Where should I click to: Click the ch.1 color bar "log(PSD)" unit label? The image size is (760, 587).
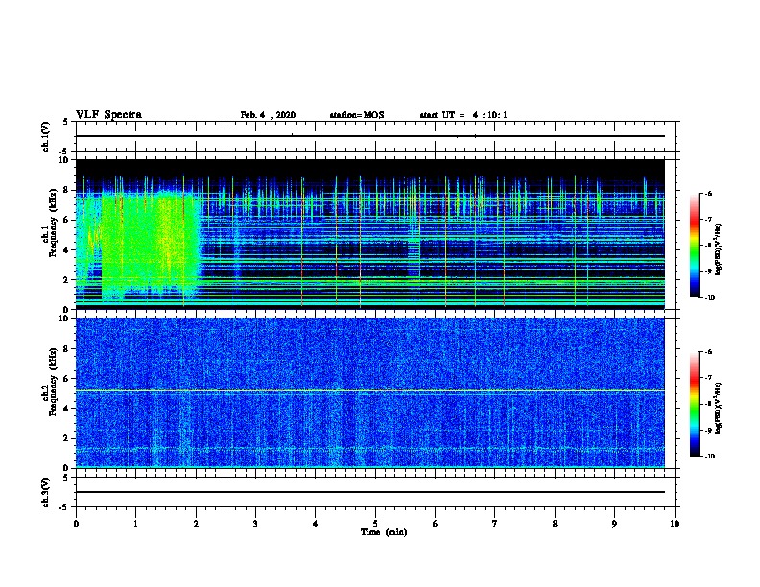pos(719,249)
